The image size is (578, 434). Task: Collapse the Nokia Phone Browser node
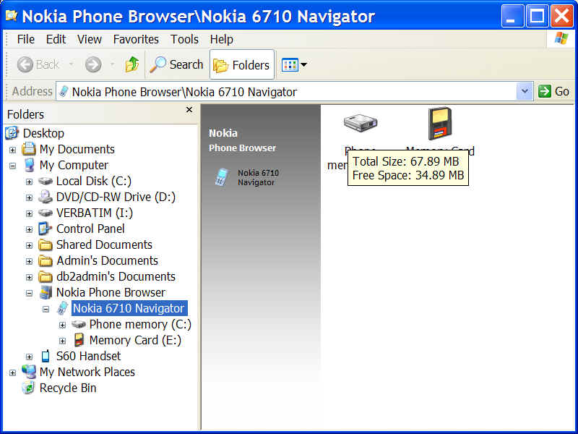click(29, 293)
